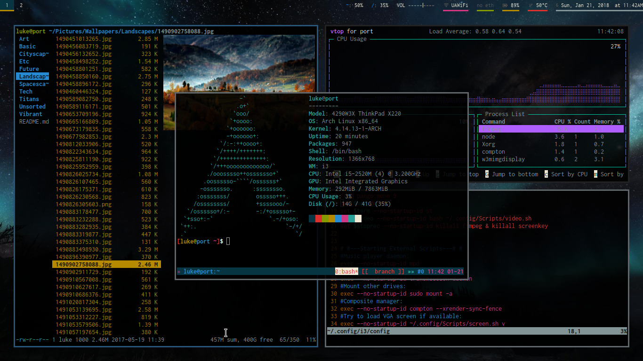Click the battery icon showing 89%
Screen dimensions: 643x361
point(505,6)
